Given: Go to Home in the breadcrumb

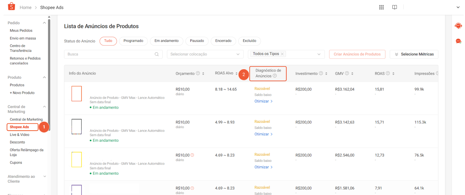Looking at the screenshot, I should 26,8.
